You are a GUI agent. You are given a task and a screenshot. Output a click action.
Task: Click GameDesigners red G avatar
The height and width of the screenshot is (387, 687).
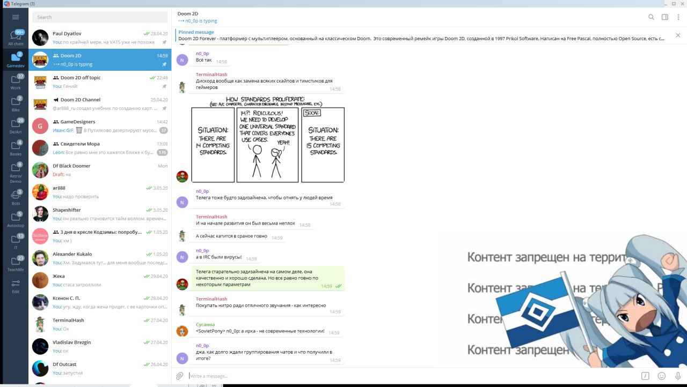[40, 126]
